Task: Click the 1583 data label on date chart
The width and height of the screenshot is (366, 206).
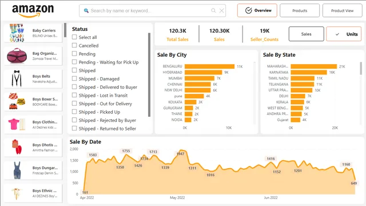Action: (93, 155)
